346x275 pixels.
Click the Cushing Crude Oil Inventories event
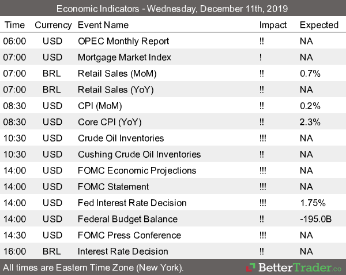(x=139, y=154)
